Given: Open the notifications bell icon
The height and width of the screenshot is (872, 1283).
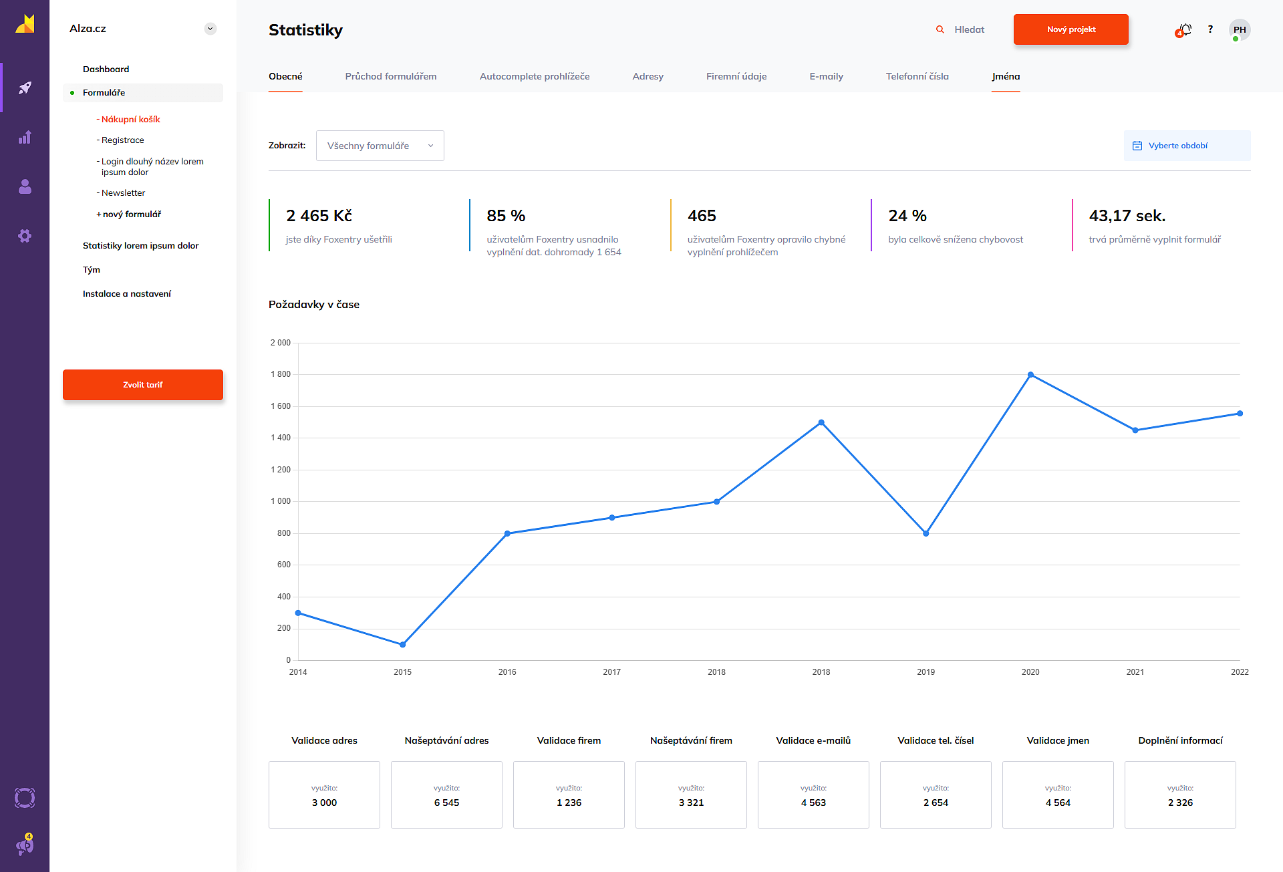Looking at the screenshot, I should click(x=1184, y=30).
